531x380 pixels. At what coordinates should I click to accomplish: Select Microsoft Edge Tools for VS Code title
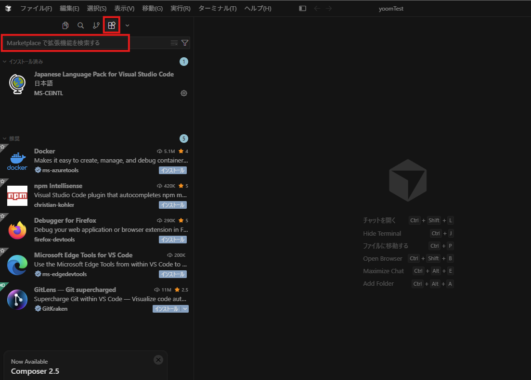(x=83, y=255)
